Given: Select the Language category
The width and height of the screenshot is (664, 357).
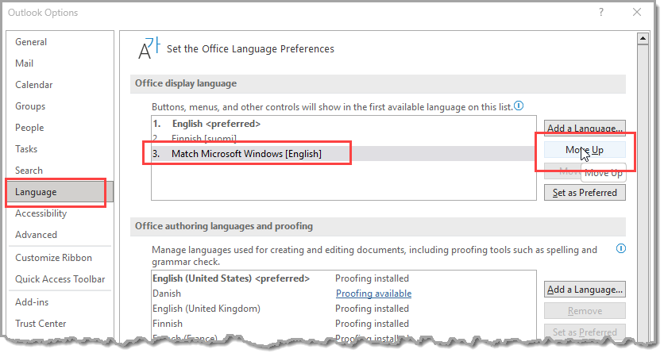Looking at the screenshot, I should 60,192.
